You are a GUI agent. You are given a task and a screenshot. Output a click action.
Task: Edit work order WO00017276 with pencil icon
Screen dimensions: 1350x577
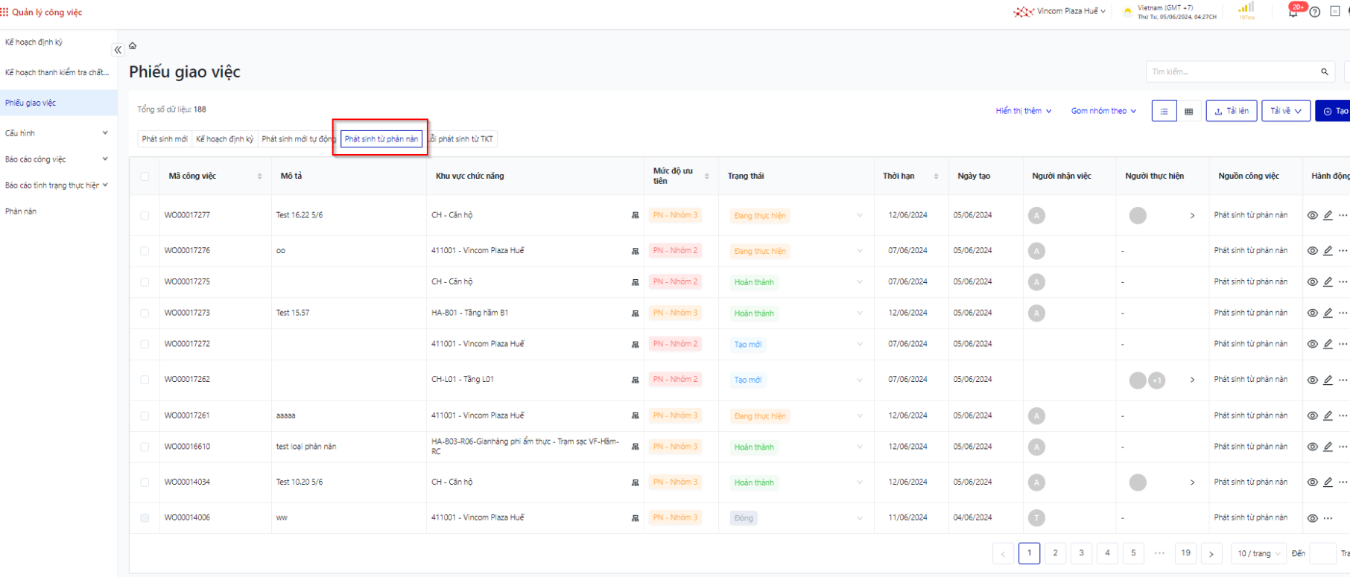tap(1328, 251)
